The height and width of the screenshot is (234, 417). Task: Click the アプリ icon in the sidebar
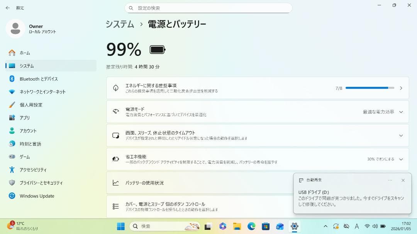point(12,118)
